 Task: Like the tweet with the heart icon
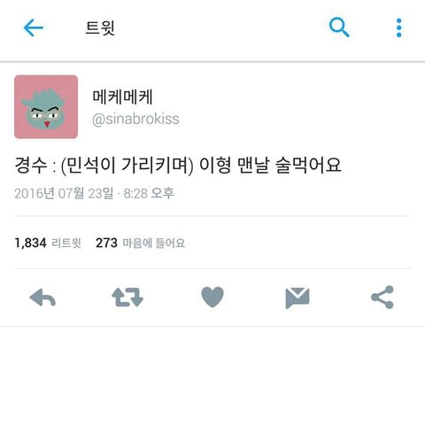[x=212, y=297]
